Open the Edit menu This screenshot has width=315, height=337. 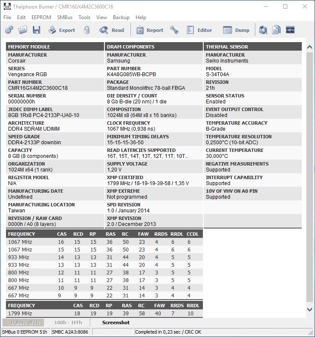[x=21, y=17]
